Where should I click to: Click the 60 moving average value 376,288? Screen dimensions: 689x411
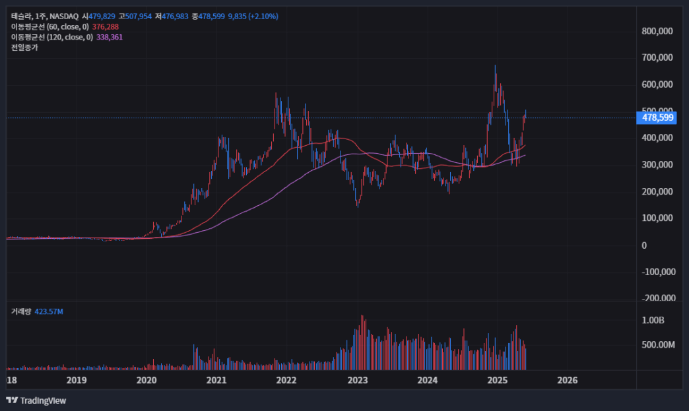(106, 27)
